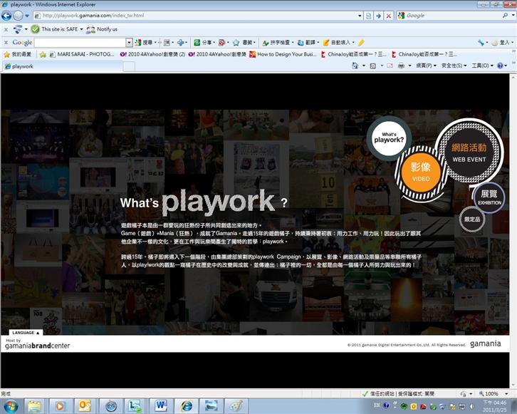This screenshot has width=517, height=414.
Task: Open the recent pages dropdown beside Forward
Action: tap(27, 16)
